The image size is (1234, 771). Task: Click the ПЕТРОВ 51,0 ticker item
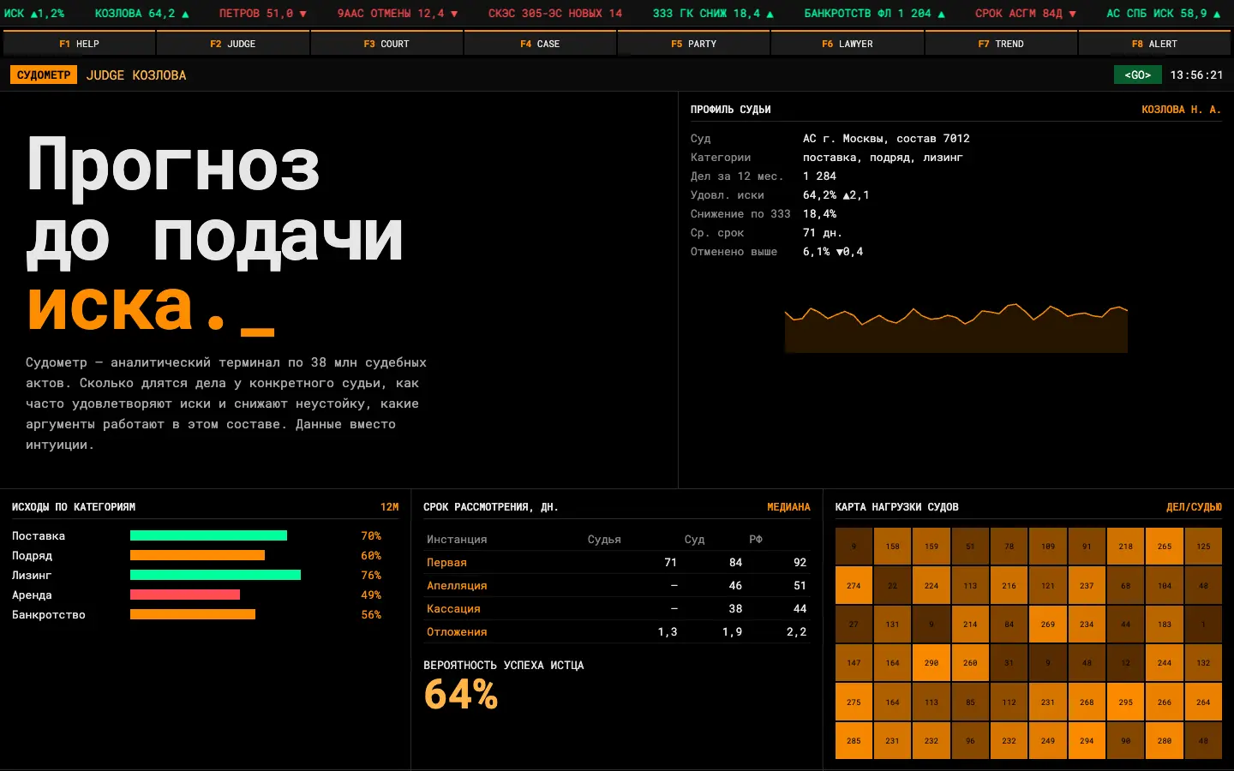pos(262,14)
